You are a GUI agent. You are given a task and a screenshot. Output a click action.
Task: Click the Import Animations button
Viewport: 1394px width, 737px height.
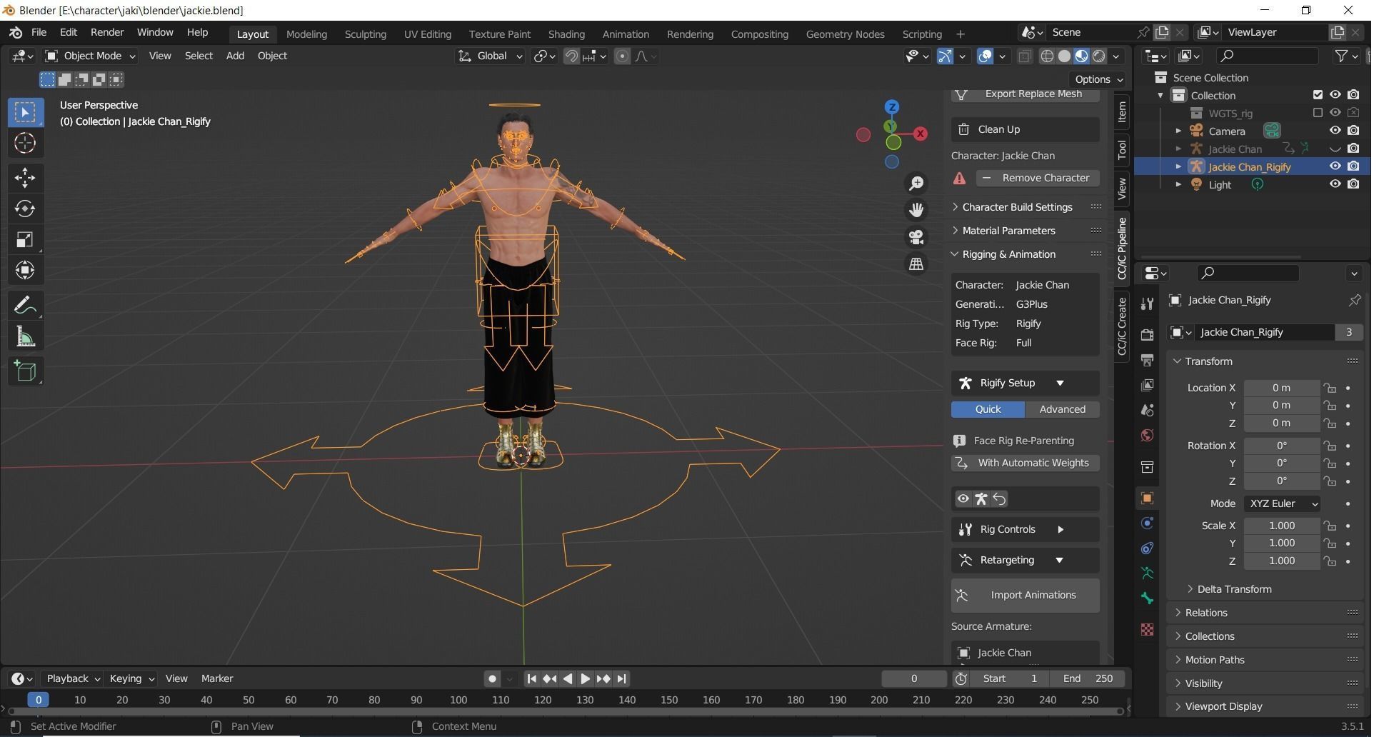point(1026,595)
